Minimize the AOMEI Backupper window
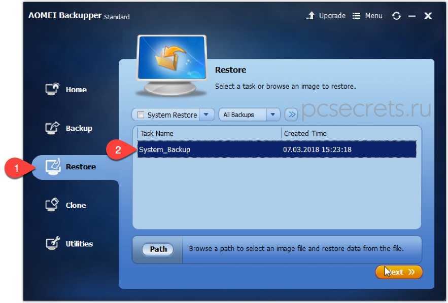Viewport: 448px width, 303px height. tap(412, 16)
